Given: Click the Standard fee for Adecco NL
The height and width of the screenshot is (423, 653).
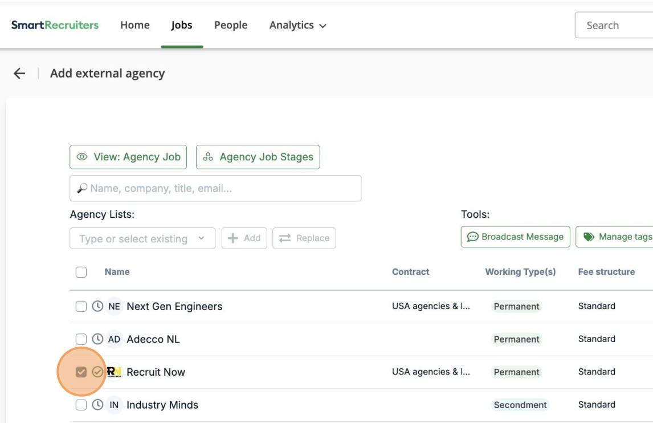Looking at the screenshot, I should click(597, 339).
